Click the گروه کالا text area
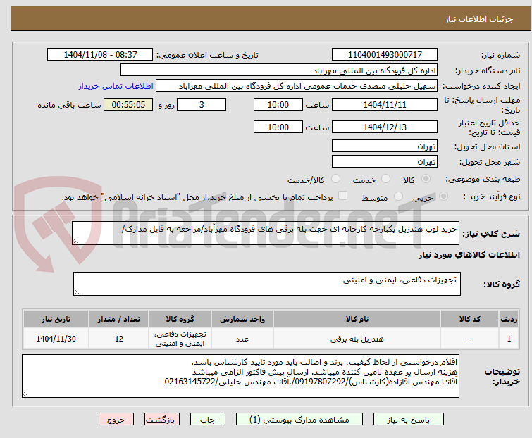 (267, 284)
